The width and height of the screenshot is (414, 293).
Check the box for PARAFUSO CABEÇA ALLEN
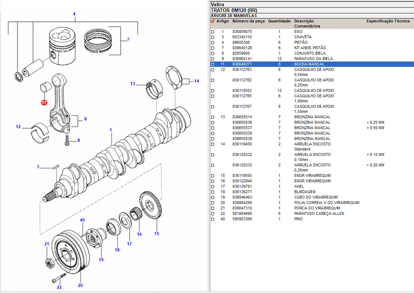coord(213,214)
